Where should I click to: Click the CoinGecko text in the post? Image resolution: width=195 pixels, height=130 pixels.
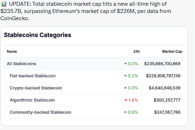tap(14, 18)
